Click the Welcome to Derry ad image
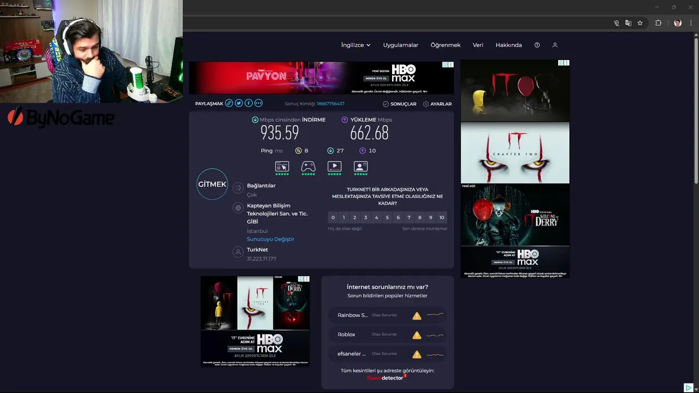699x393 pixels. 515,215
